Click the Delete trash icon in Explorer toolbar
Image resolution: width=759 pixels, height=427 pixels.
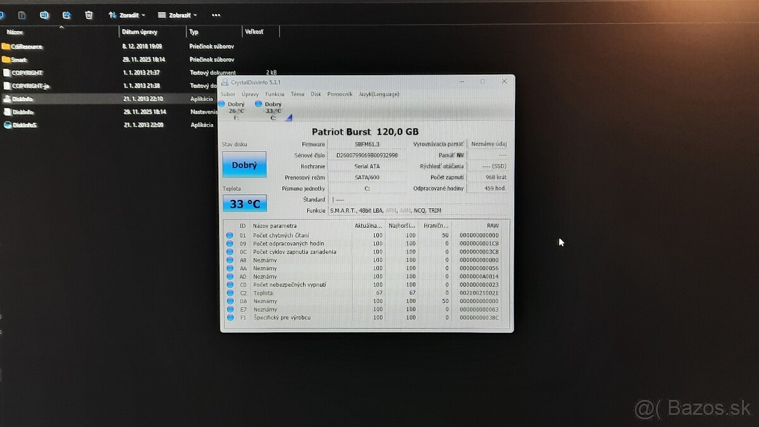[x=89, y=15]
